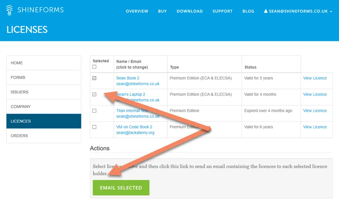
Task: Click the Titan Internal Test licence name
Action: coord(132,110)
